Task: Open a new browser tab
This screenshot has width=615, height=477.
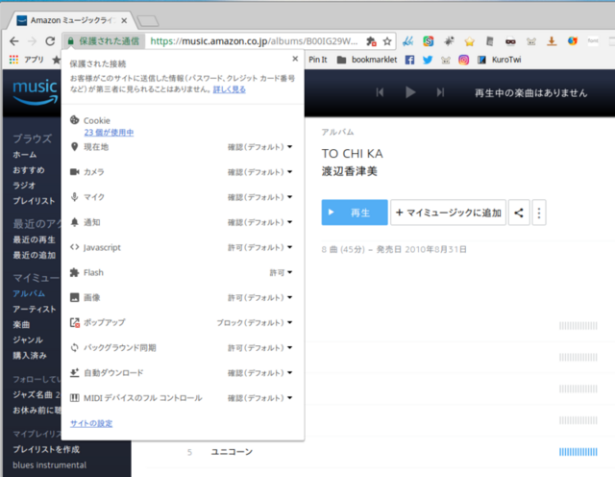Action: point(148,21)
